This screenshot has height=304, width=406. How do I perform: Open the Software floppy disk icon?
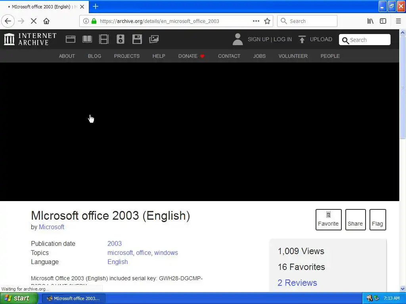point(137,39)
